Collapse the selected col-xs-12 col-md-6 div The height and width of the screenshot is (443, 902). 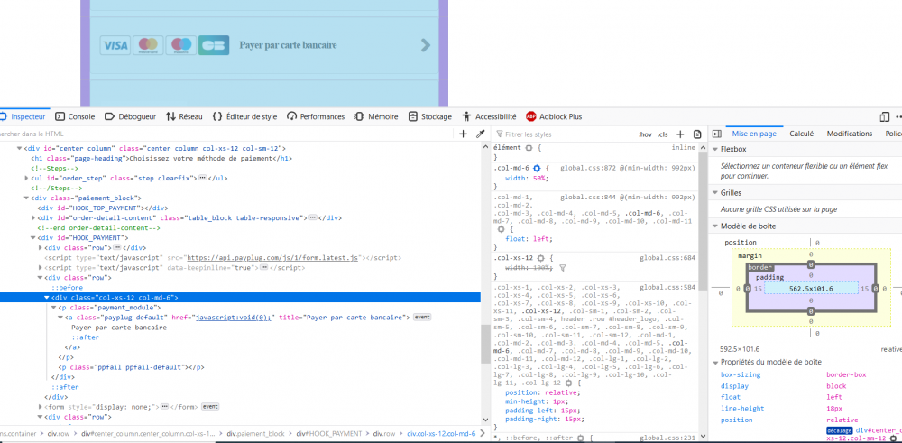coord(47,298)
